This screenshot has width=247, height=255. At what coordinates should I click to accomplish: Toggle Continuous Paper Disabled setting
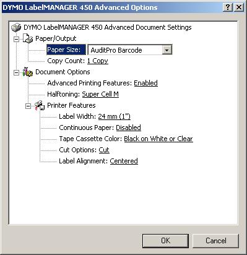pyautogui.click(x=128, y=127)
